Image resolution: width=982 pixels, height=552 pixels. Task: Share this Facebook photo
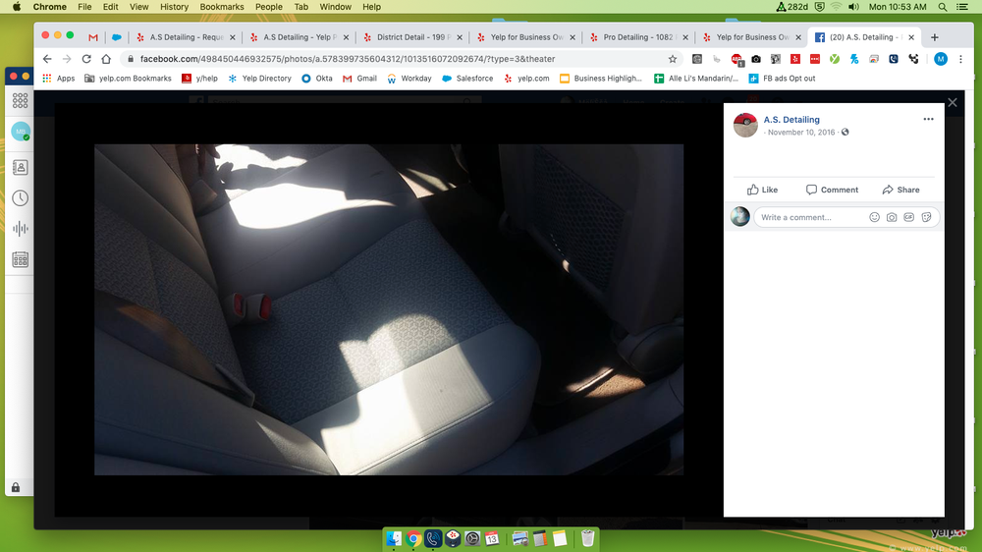900,190
